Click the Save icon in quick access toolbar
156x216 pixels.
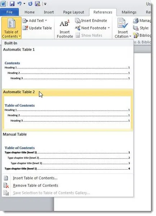point(12,4)
